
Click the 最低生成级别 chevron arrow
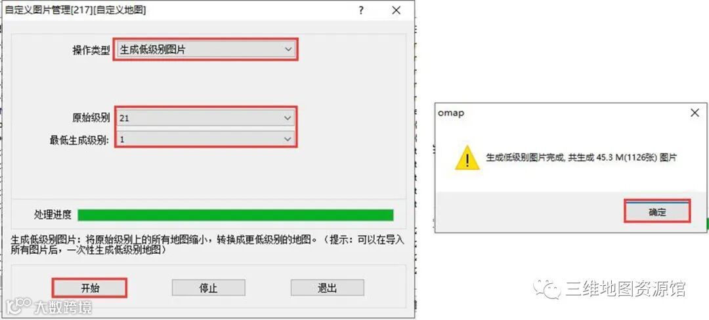(x=288, y=140)
